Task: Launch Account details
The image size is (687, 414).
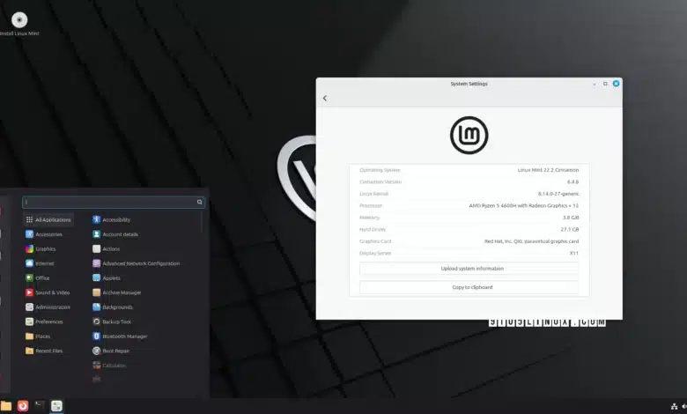Action: click(x=115, y=234)
